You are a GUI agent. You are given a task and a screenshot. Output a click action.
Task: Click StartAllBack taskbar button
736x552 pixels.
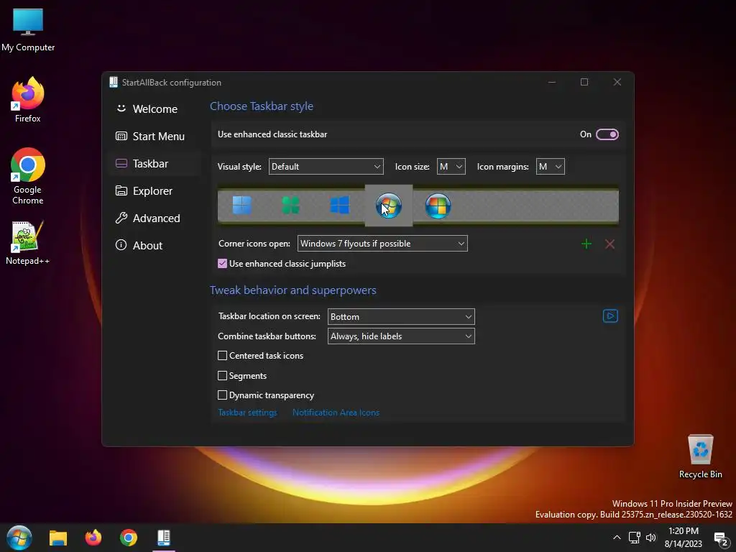(x=163, y=538)
